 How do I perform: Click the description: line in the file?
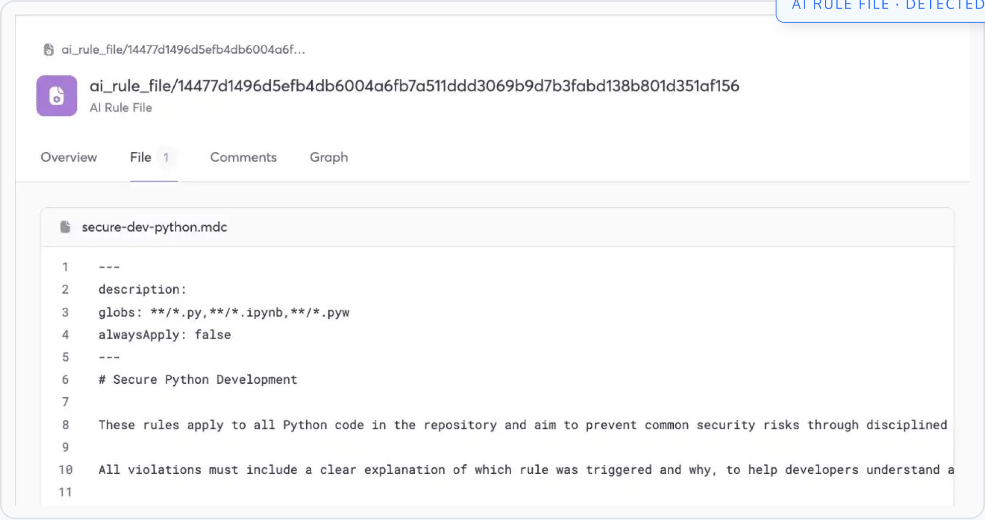pos(143,290)
